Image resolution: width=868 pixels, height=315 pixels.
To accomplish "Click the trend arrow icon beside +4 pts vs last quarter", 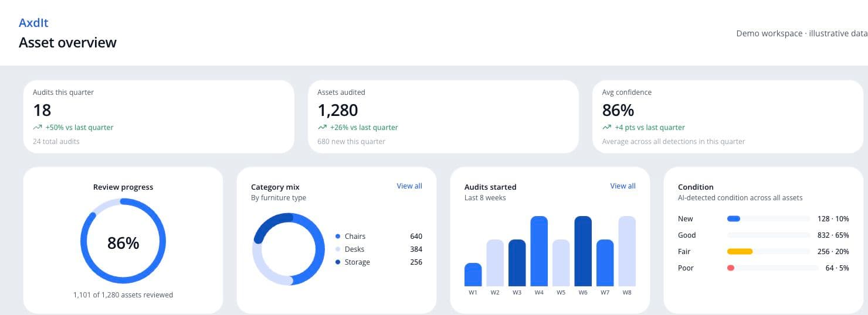I will coord(607,127).
